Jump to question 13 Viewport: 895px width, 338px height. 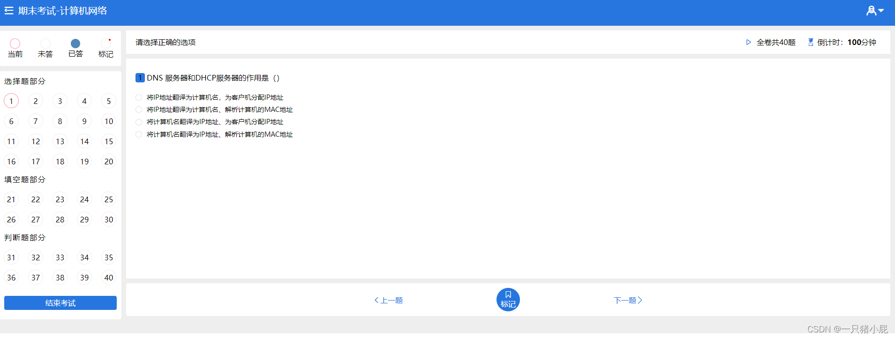tap(60, 141)
